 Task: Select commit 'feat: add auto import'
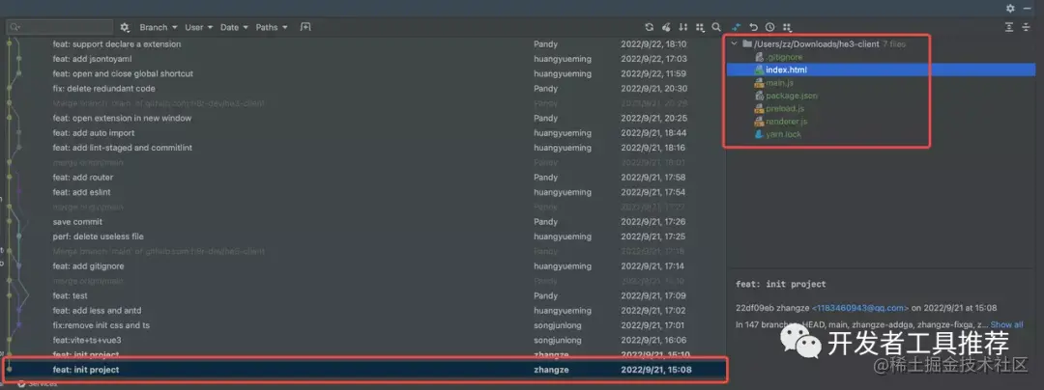tap(94, 133)
